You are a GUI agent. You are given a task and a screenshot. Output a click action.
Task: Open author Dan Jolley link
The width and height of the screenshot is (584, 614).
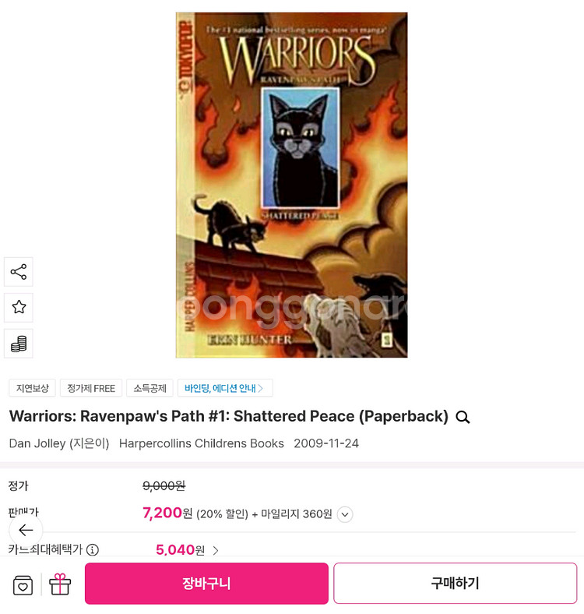tap(37, 443)
